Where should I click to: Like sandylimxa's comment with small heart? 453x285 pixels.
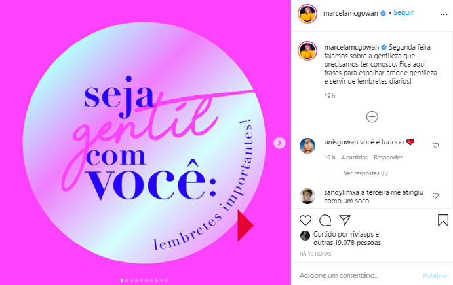(435, 196)
